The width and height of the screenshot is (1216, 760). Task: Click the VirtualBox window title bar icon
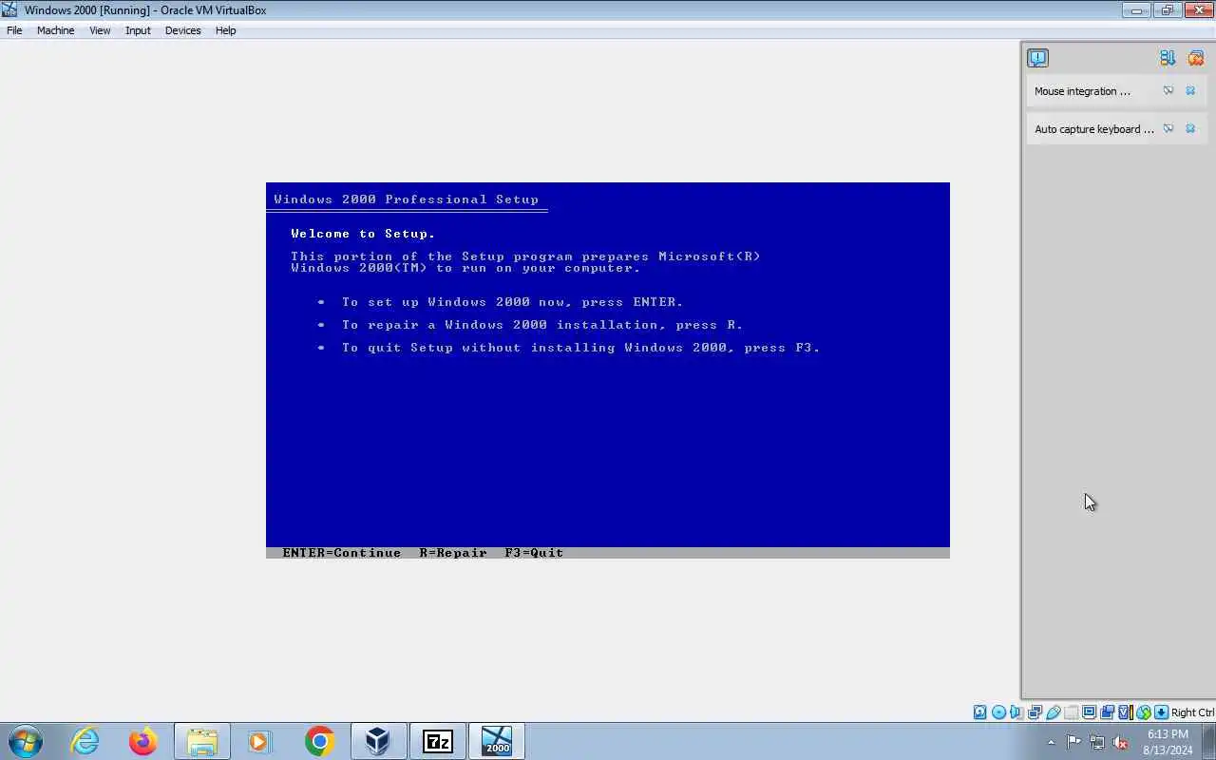click(9, 9)
